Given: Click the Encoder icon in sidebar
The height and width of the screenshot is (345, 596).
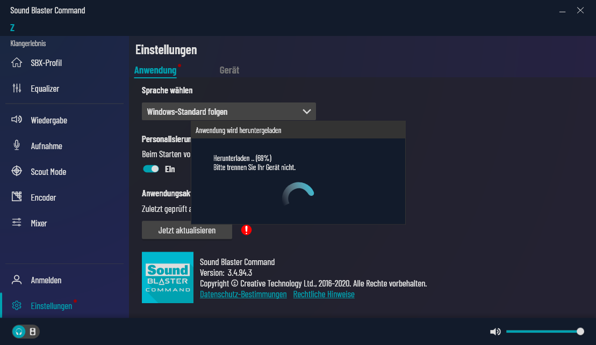Looking at the screenshot, I should (17, 196).
